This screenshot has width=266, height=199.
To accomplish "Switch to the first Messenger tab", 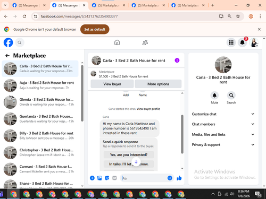I will (29, 5).
